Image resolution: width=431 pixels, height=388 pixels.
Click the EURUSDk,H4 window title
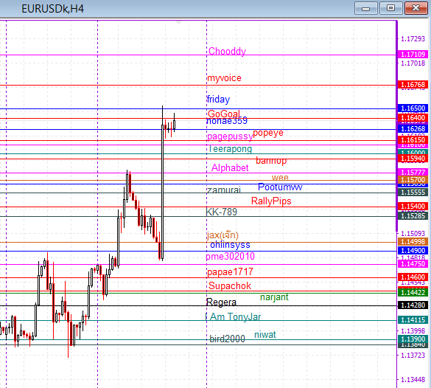pyautogui.click(x=52, y=9)
